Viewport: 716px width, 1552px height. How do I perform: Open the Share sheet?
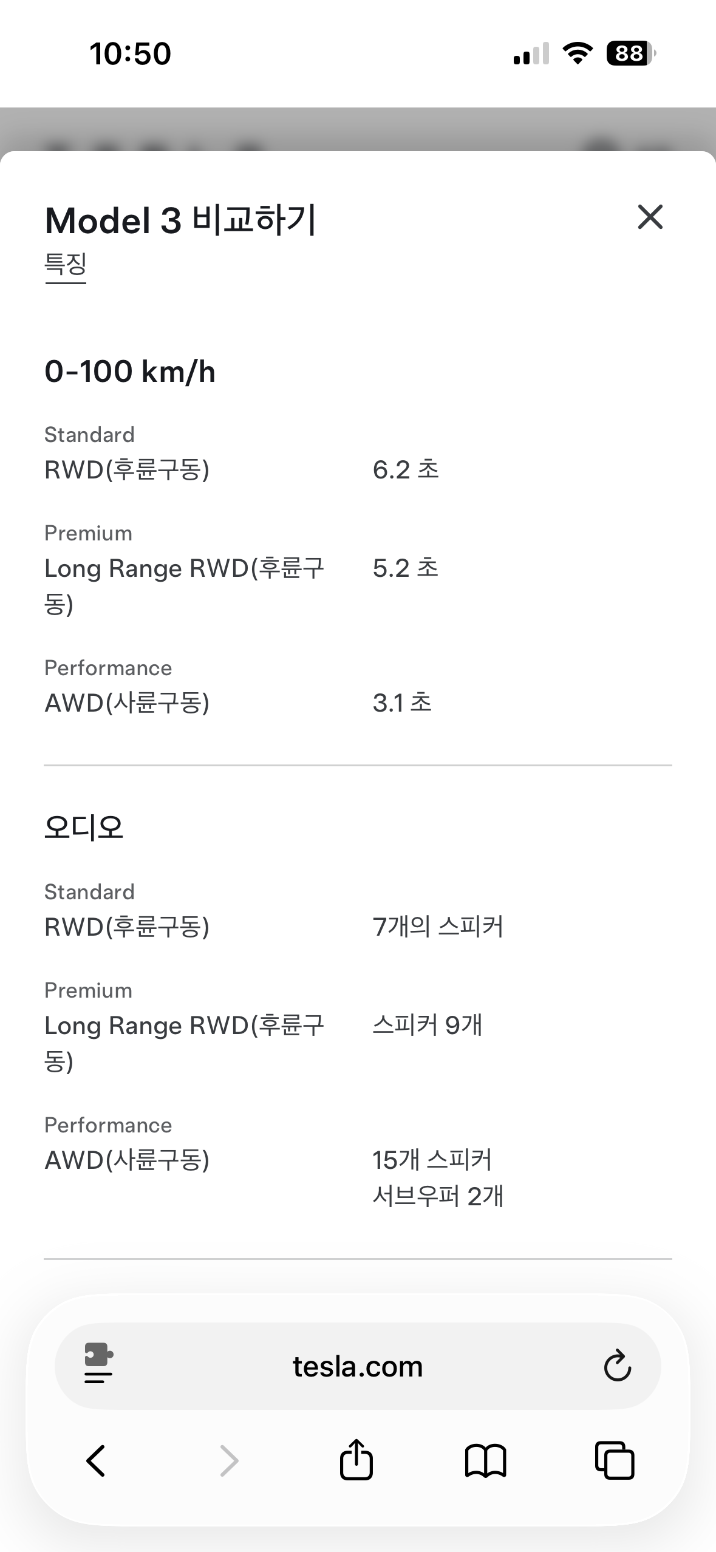[x=356, y=1460]
